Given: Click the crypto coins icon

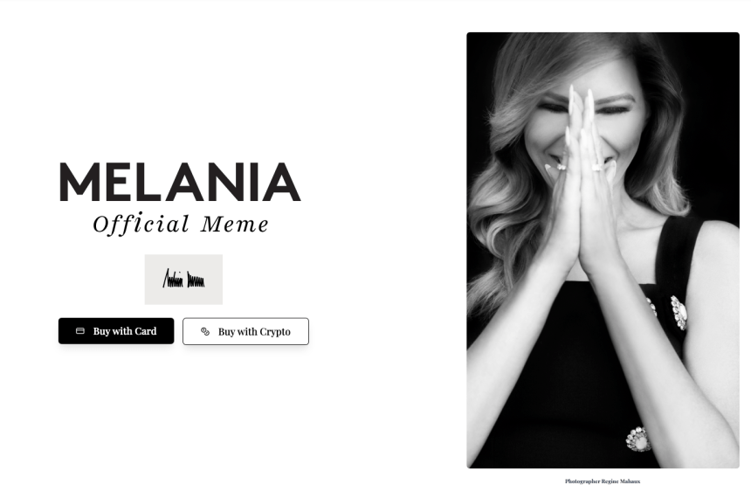Looking at the screenshot, I should 205,332.
